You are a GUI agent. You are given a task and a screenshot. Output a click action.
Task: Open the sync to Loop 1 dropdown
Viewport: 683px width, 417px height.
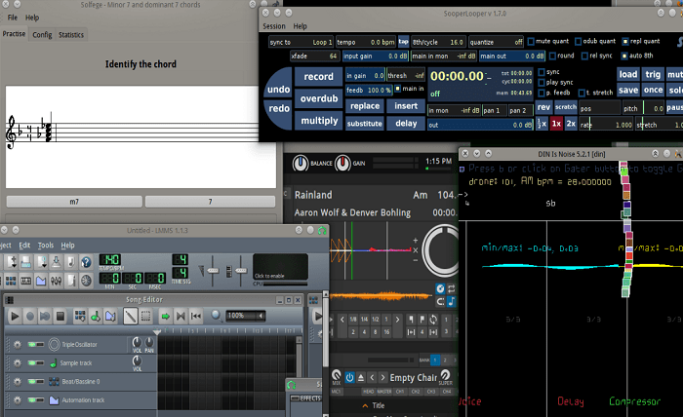[x=301, y=42]
